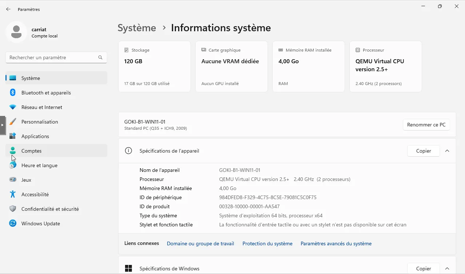Viewport: 465px width, 274px height.
Task: Click the Système monitor icon in sidebar
Action: tap(13, 78)
